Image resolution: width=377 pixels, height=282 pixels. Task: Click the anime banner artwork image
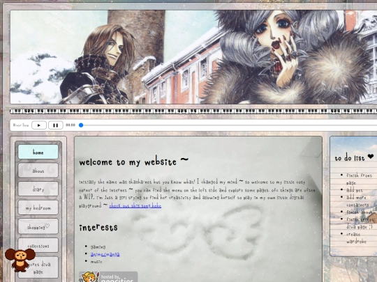(x=193, y=57)
